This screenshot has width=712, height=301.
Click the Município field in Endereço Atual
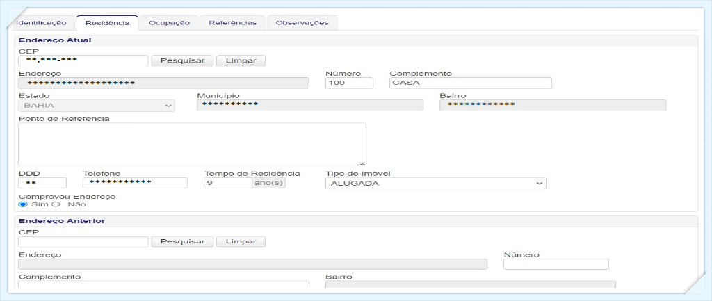click(310, 106)
